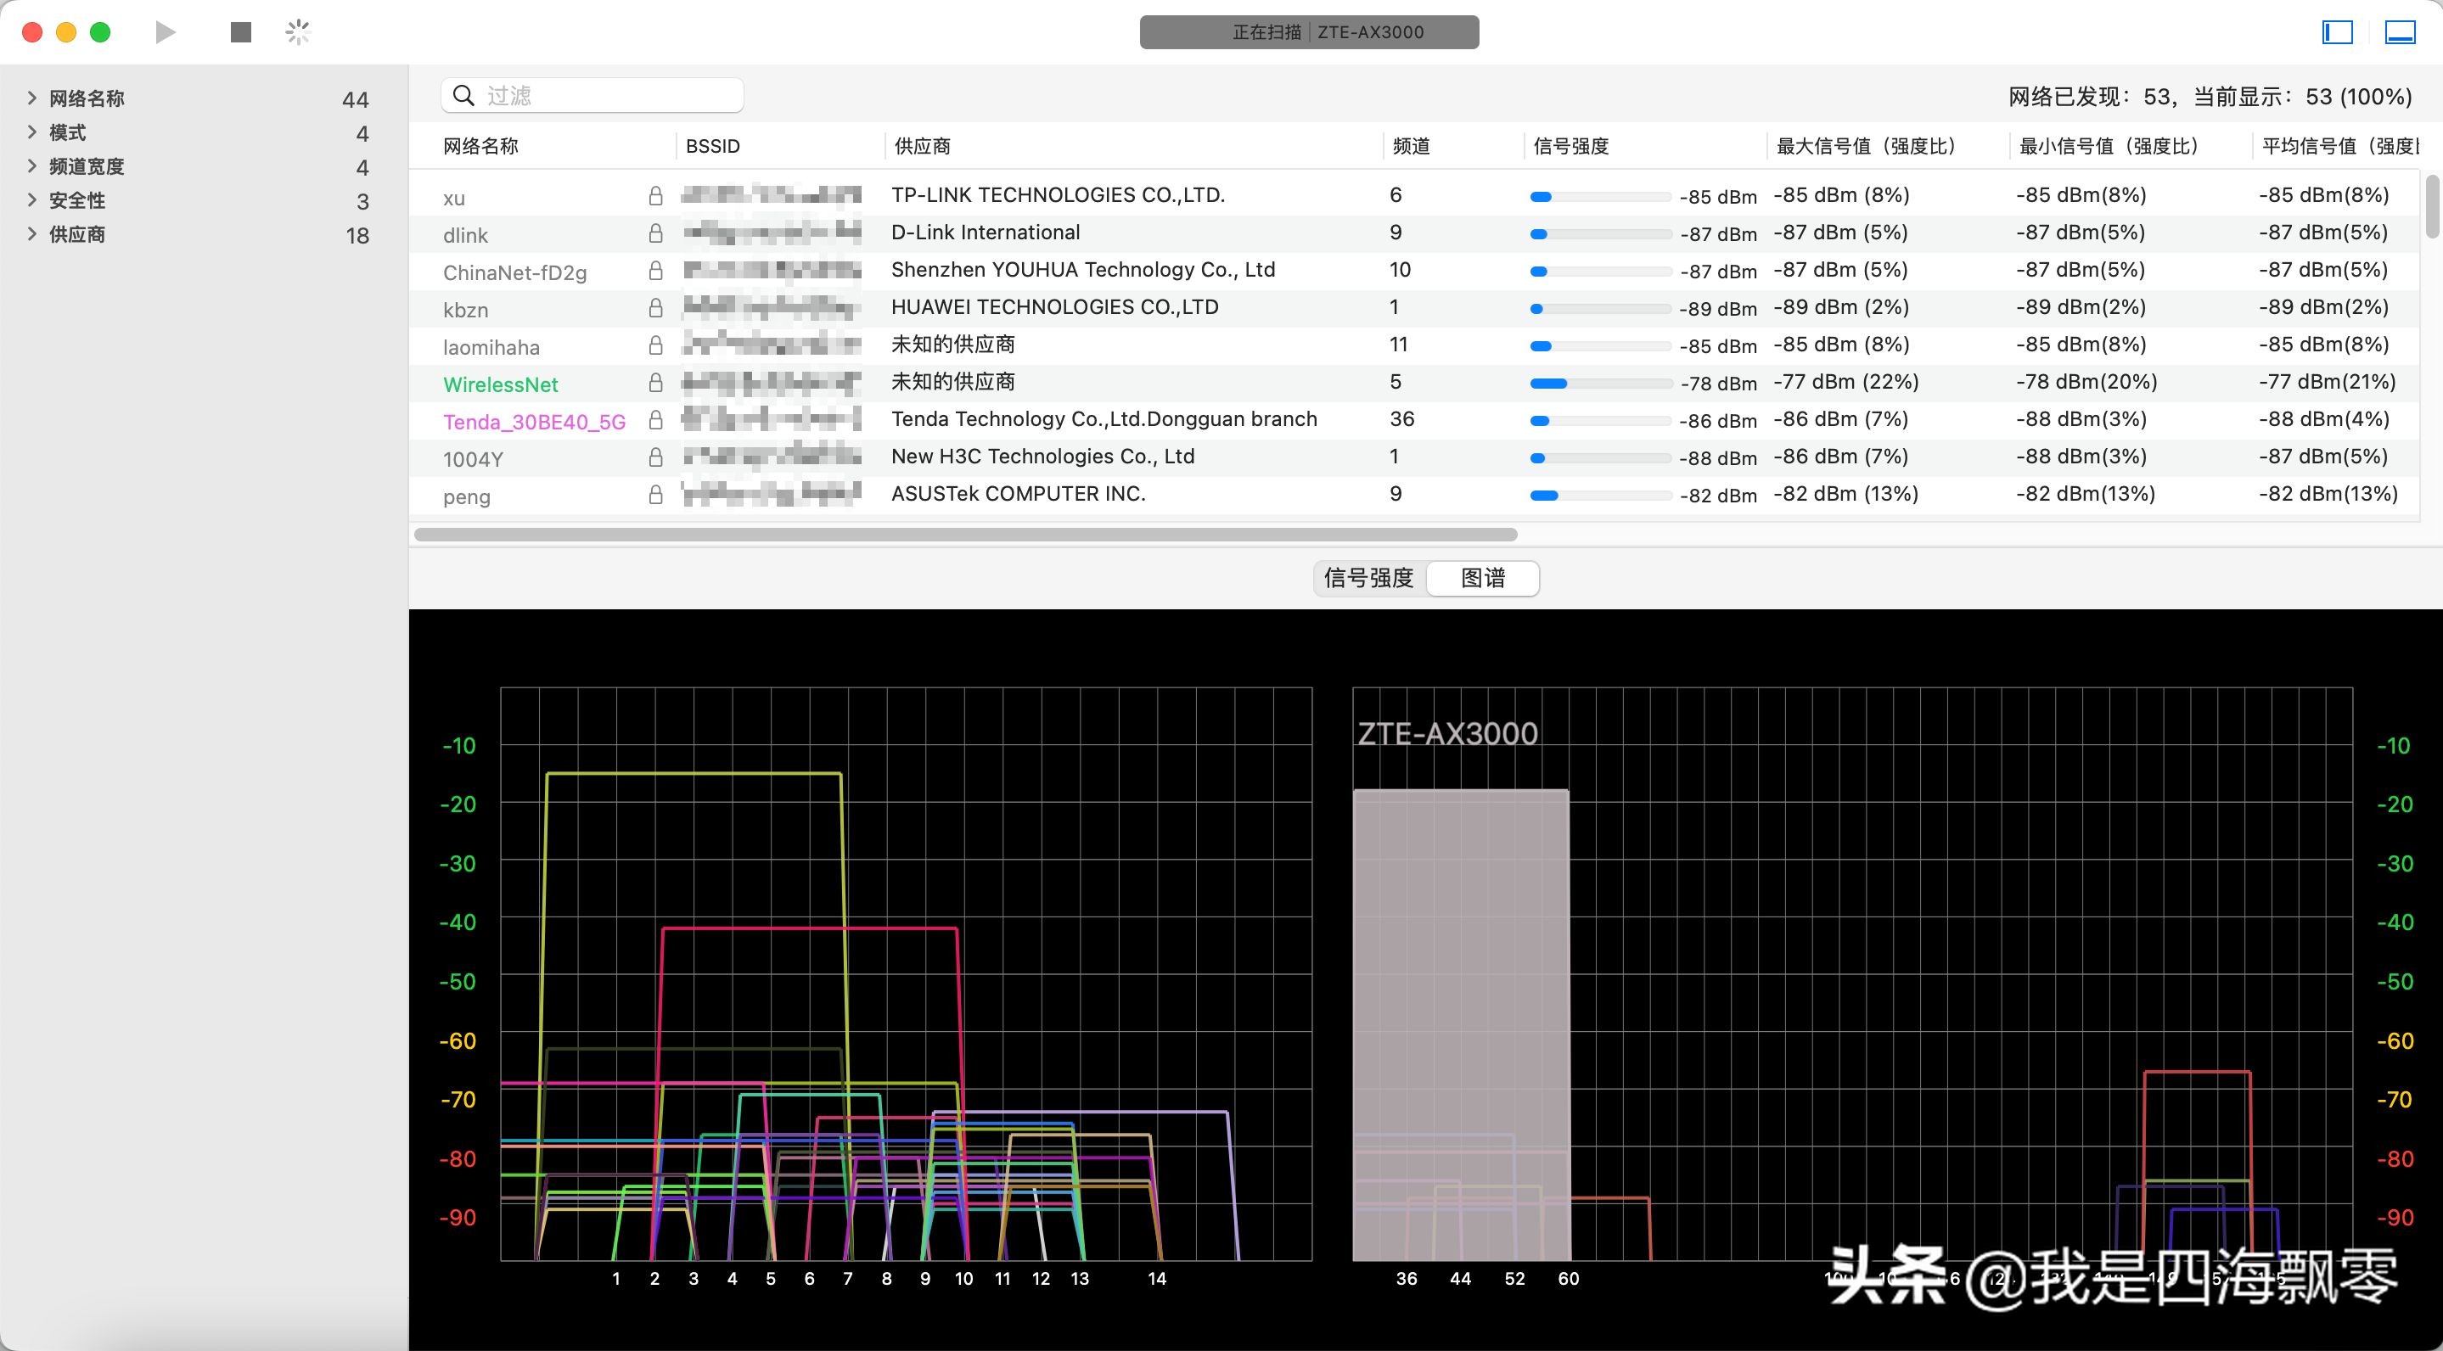
Task: Click the lock icon in Tenda_30BE40_5G row
Action: click(x=655, y=420)
